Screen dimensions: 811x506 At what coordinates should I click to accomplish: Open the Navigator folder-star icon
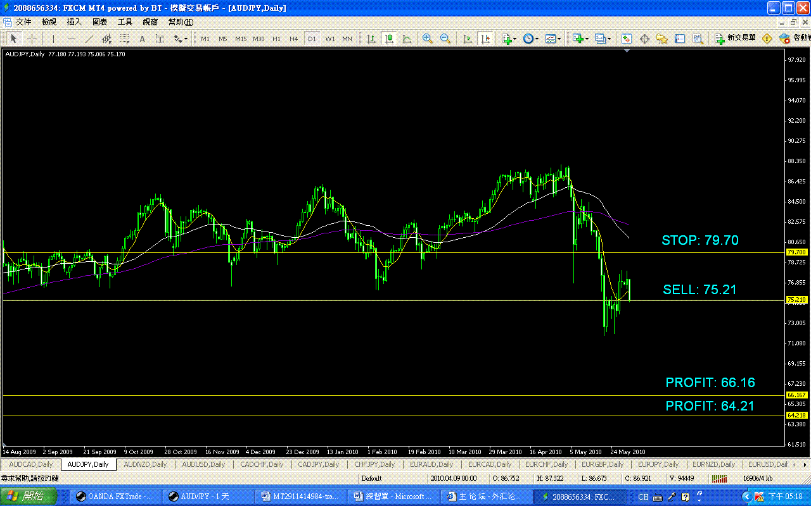pos(662,39)
